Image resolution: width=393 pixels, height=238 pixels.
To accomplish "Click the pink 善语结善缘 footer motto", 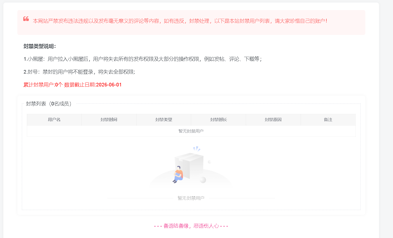I will point(191,226).
